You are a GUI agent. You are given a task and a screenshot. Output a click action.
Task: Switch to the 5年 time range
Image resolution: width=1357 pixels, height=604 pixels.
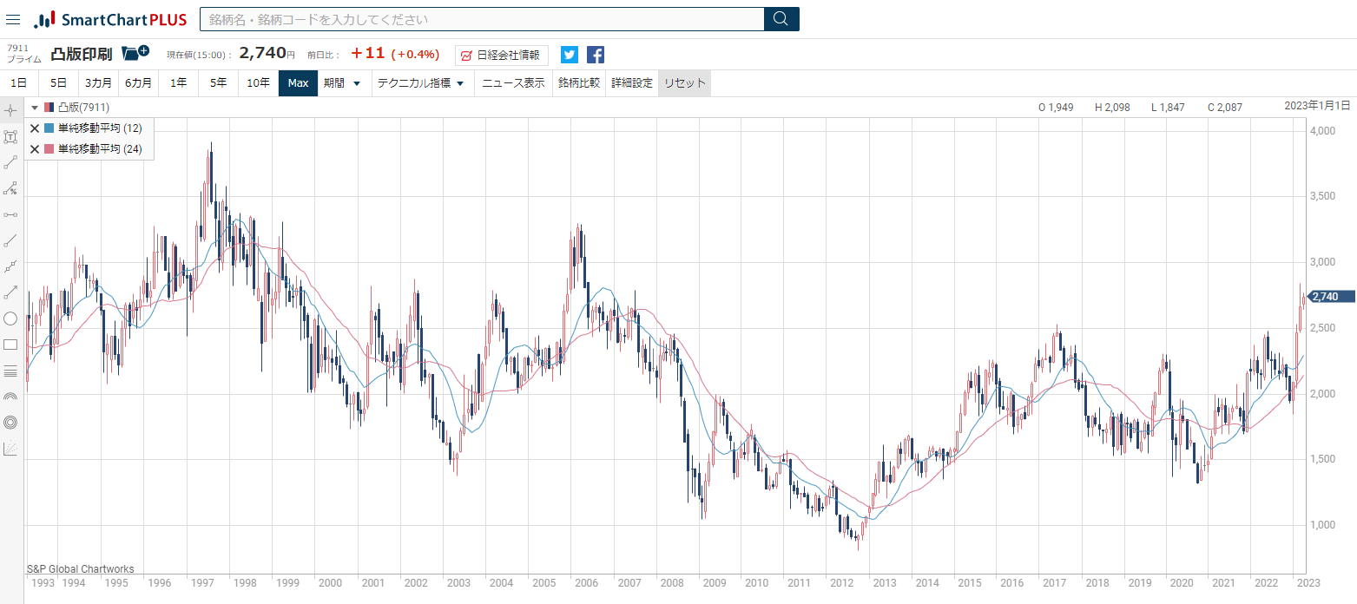coord(218,83)
